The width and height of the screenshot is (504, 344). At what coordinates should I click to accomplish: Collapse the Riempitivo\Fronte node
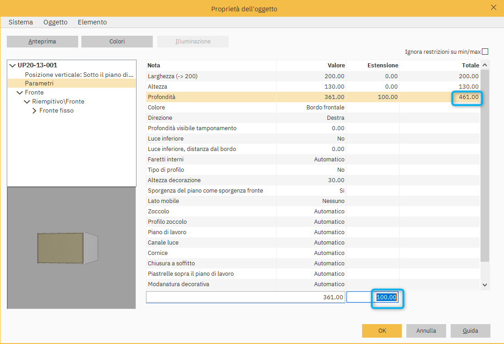click(27, 102)
